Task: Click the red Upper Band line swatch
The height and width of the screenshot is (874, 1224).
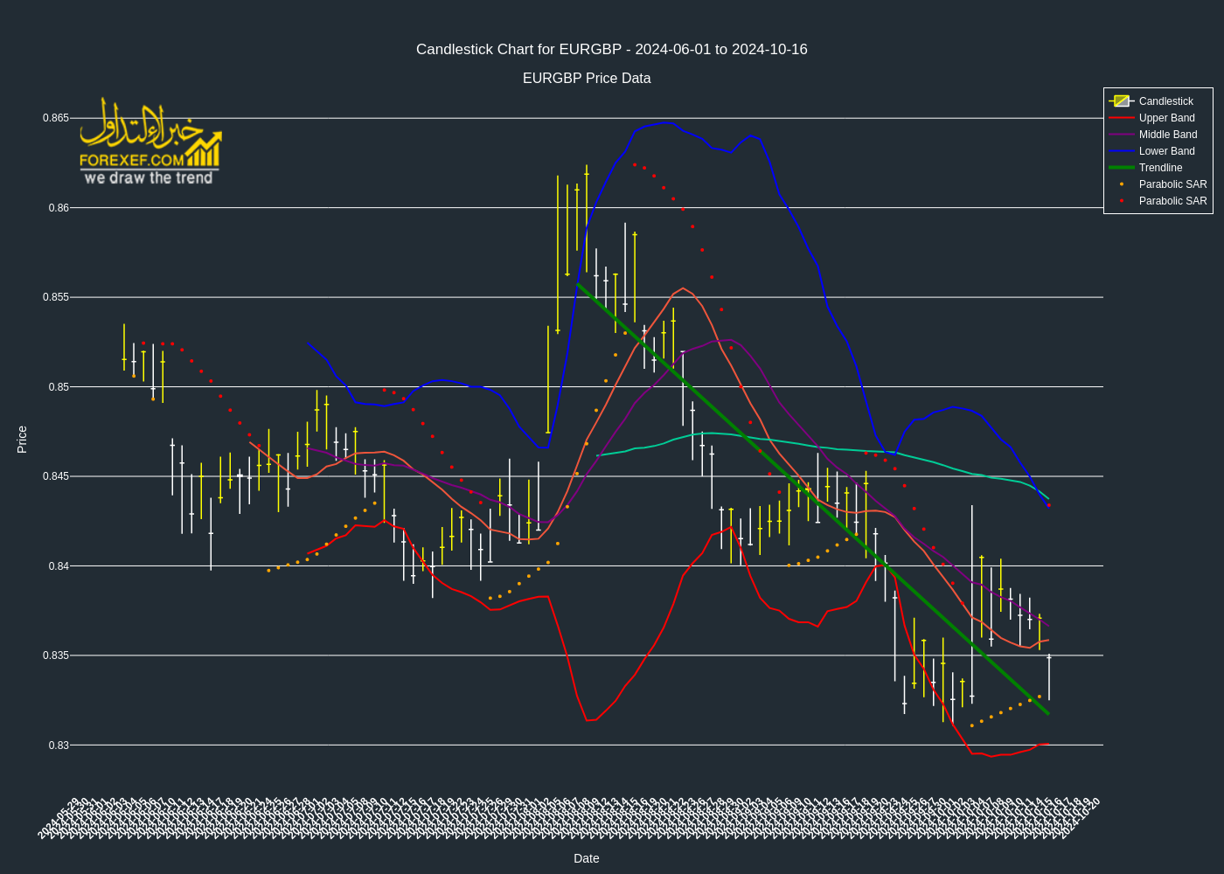Action: coord(1122,118)
